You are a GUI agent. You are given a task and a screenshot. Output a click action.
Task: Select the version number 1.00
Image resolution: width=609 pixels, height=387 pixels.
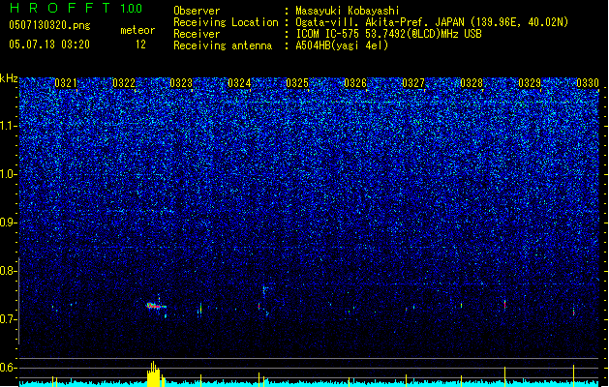tap(131, 9)
